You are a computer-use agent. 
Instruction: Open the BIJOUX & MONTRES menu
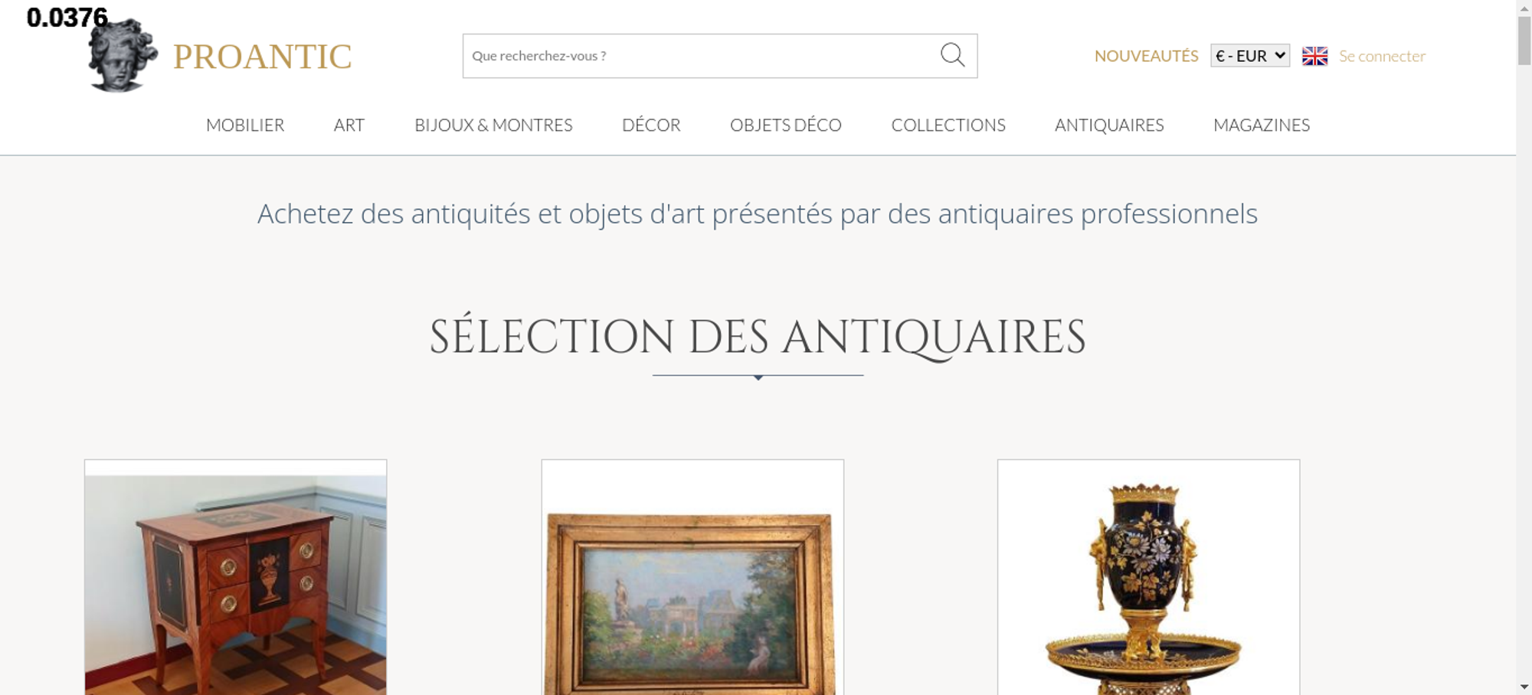click(493, 125)
